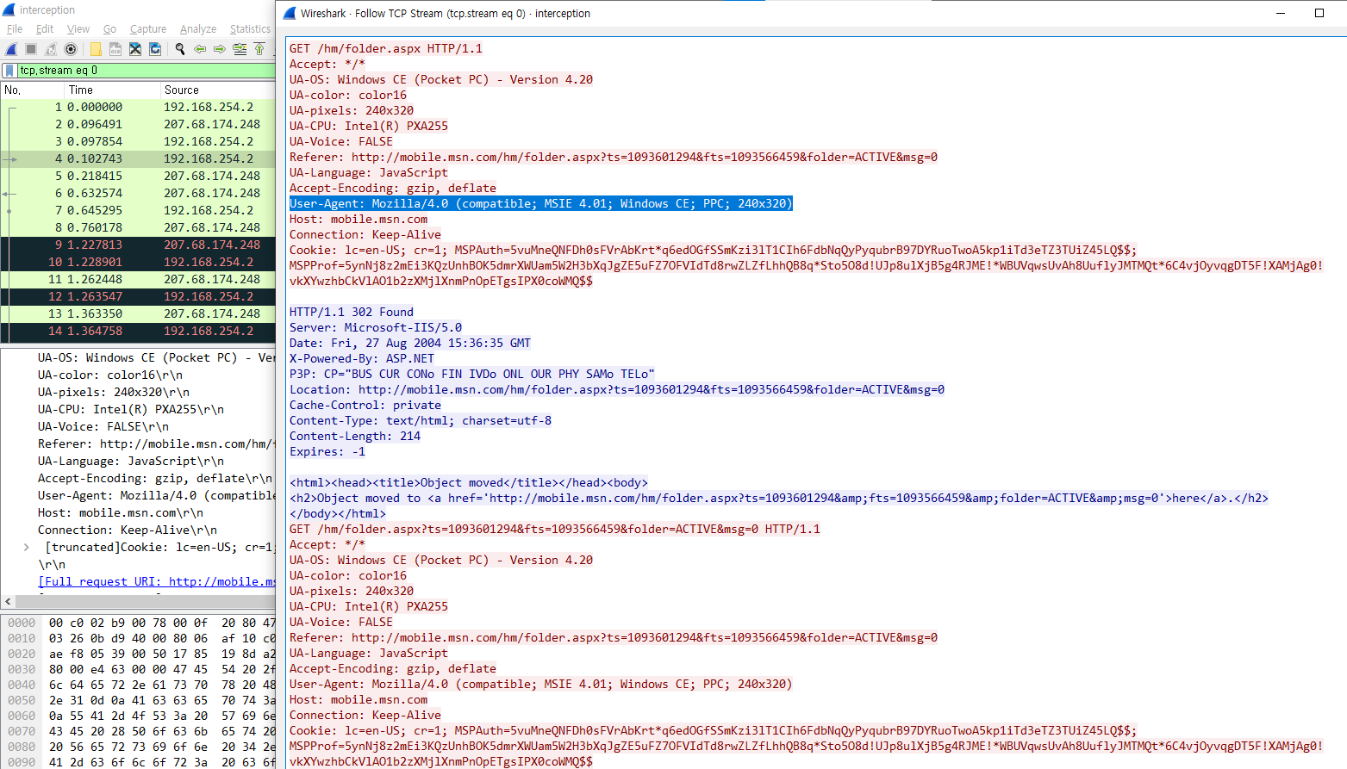Select packet 12 at time 1.263547
1347x769 pixels.
pyautogui.click(x=138, y=296)
